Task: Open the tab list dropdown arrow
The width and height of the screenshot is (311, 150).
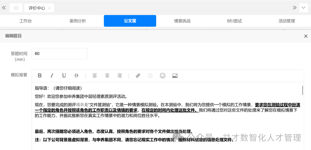Action: click(x=304, y=8)
